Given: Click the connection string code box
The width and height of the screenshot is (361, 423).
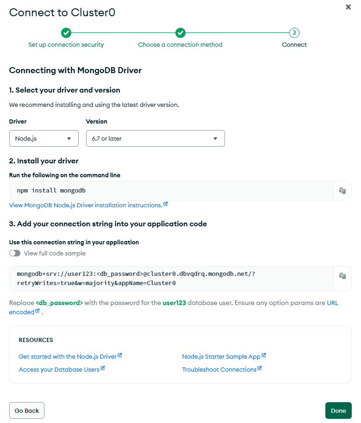Looking at the screenshot, I should 172,279.
